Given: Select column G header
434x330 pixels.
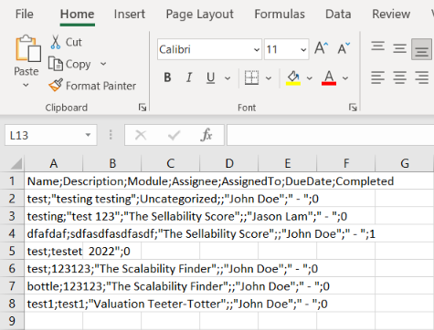Looking at the screenshot, I should pyautogui.click(x=405, y=163).
